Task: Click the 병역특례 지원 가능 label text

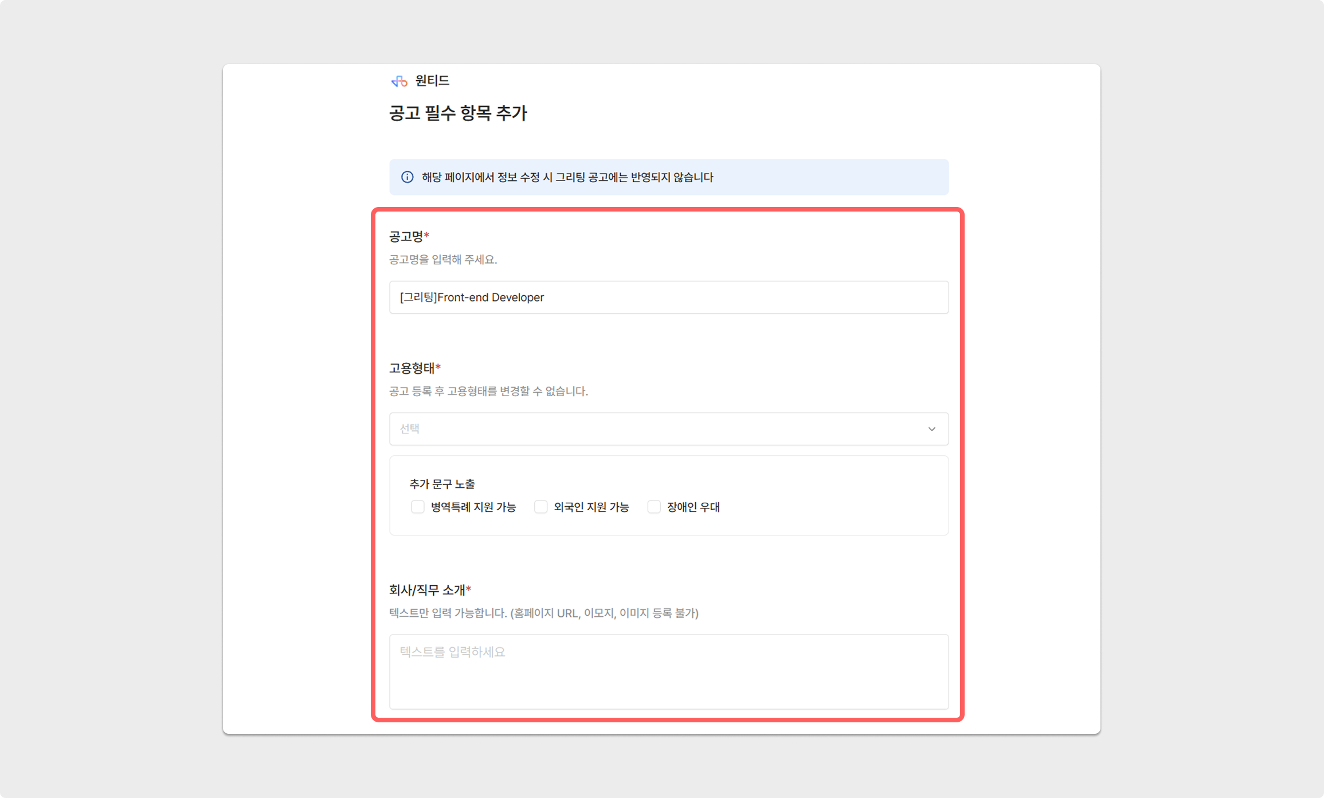Action: coord(473,507)
